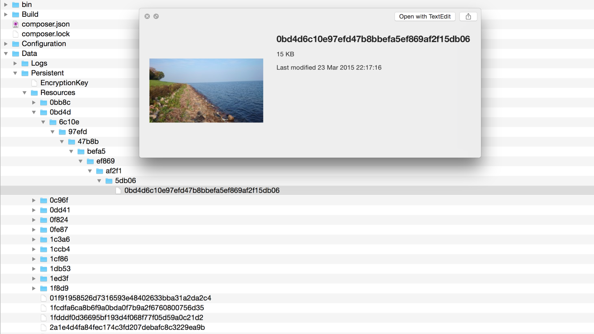Expand the 1cf86 folder triangle
Screen dimensions: 594x334
pyautogui.click(x=34, y=259)
